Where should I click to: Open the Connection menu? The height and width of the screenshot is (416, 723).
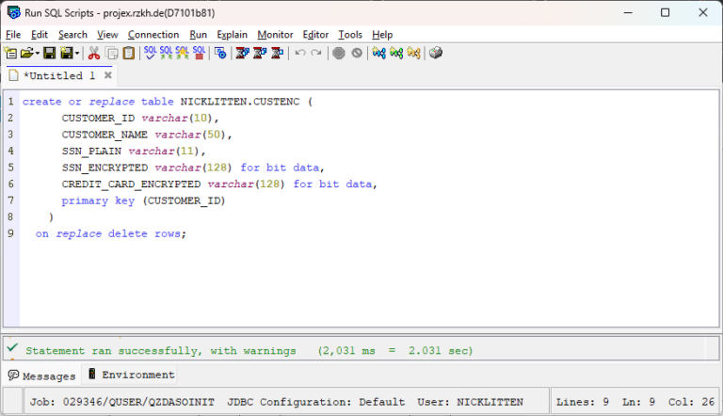click(153, 35)
